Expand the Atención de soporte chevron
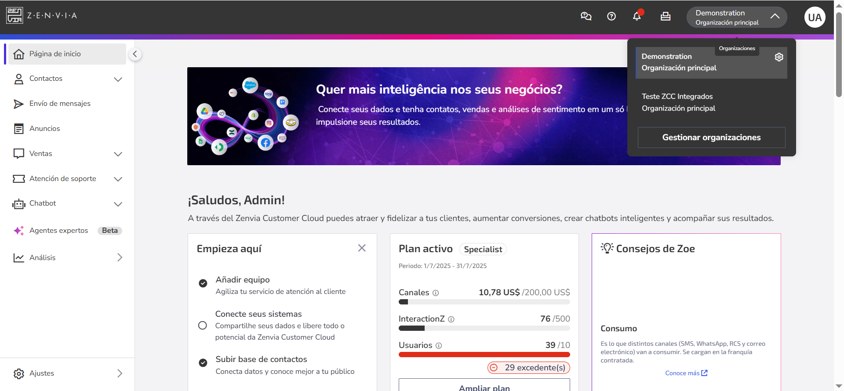The width and height of the screenshot is (844, 391). click(118, 179)
